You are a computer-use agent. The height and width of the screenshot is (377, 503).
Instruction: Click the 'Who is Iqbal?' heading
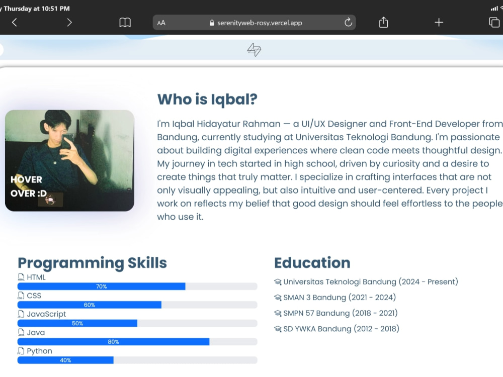(x=207, y=100)
